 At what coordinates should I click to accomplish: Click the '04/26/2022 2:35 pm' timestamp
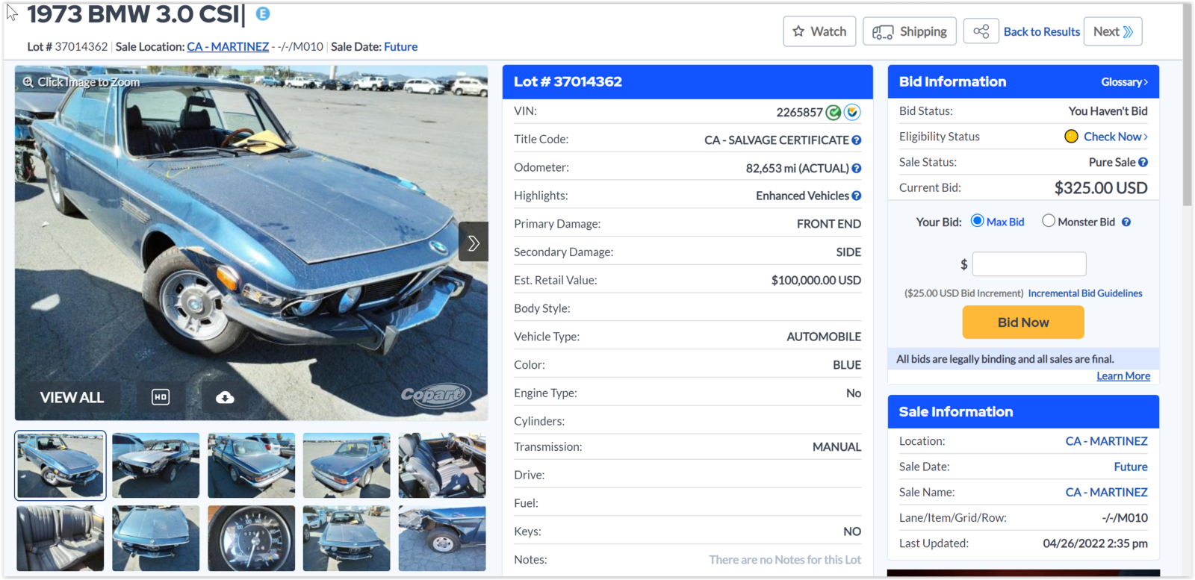click(x=1096, y=543)
